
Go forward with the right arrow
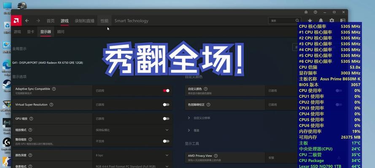[x=38, y=21]
